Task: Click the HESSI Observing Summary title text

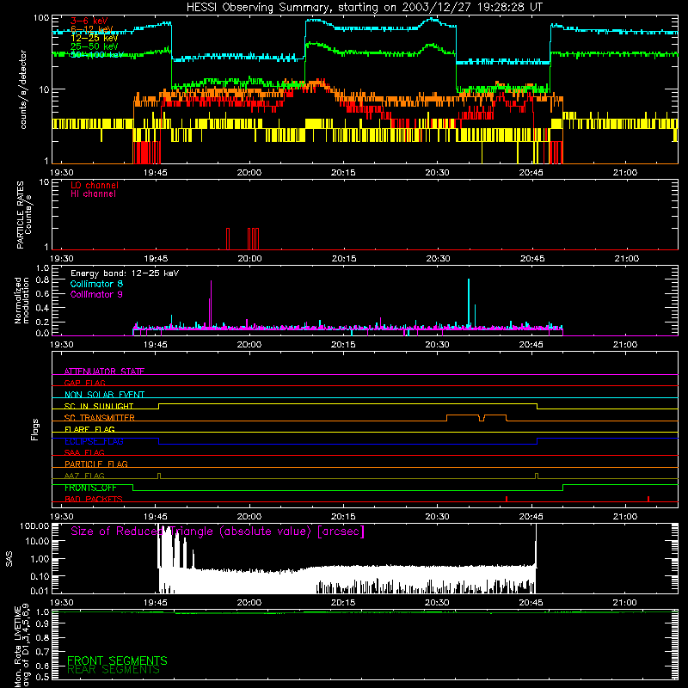Action: click(364, 8)
